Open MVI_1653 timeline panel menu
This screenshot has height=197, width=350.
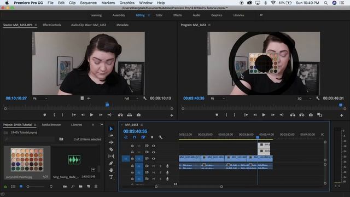point(142,125)
